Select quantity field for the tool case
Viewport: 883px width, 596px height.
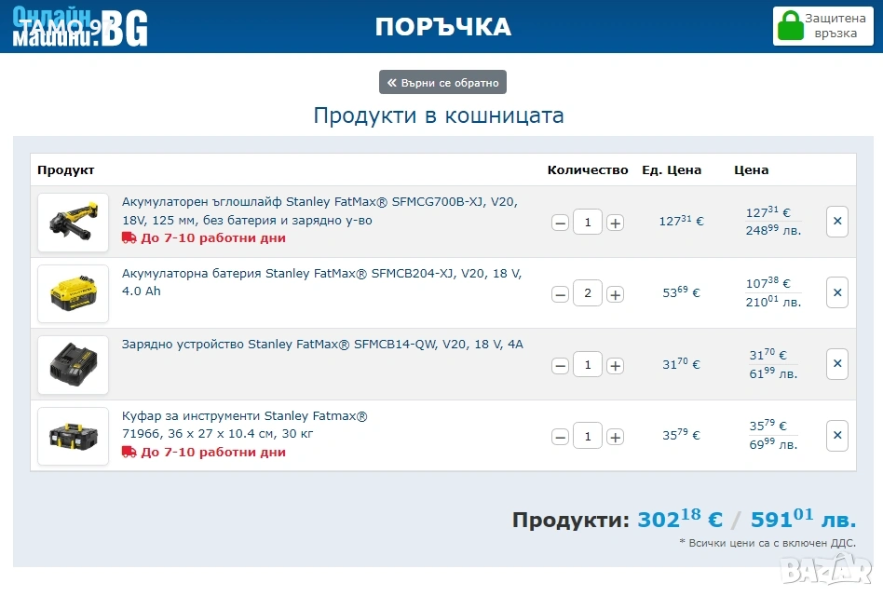(588, 436)
